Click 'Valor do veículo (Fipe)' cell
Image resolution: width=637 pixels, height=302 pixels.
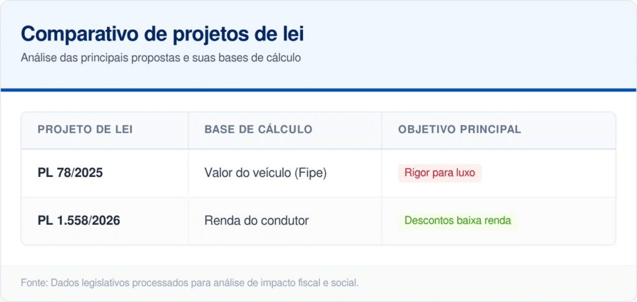click(x=266, y=172)
